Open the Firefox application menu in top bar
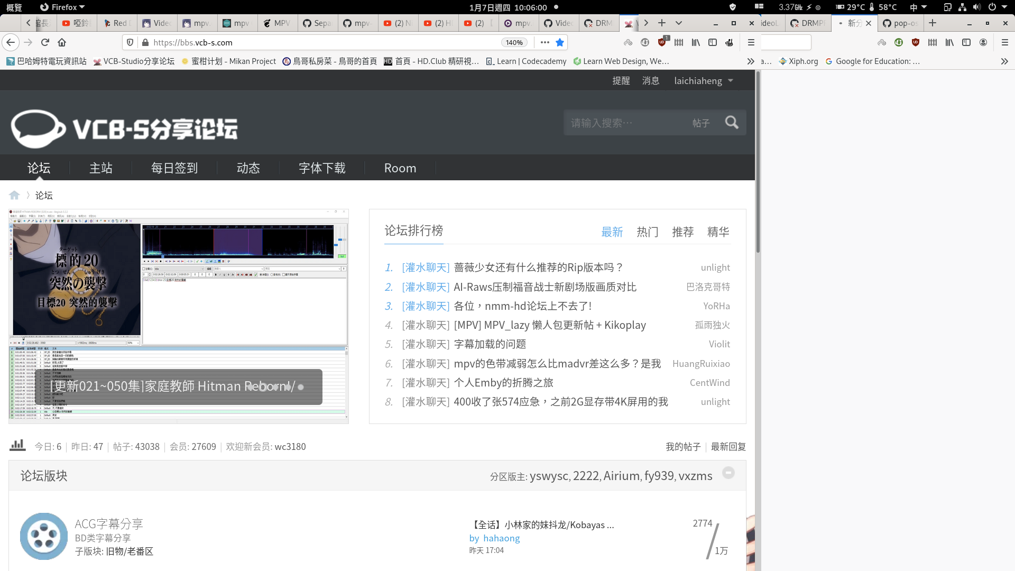Image resolution: width=1015 pixels, height=571 pixels. pos(62,7)
